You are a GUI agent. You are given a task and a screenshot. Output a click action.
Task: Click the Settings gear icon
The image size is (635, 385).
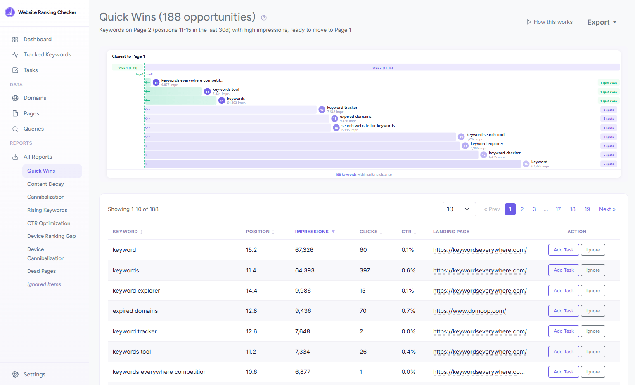[x=15, y=374]
